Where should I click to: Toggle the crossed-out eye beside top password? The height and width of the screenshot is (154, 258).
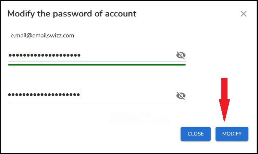[x=181, y=55]
